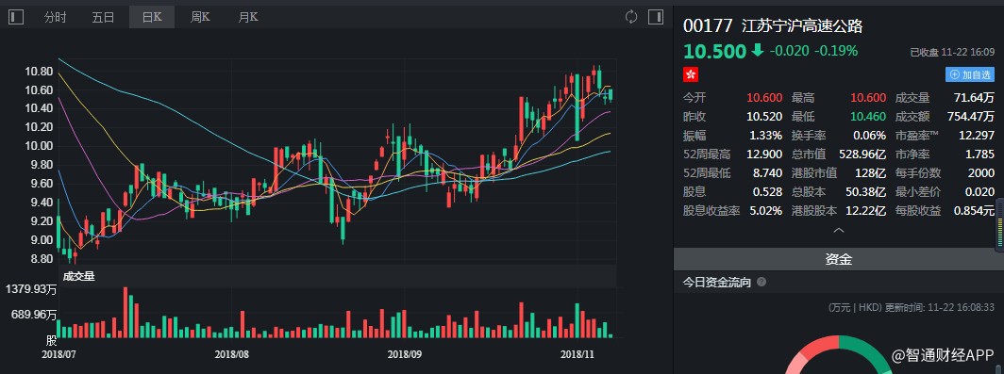Click the 每手份数 value 2000
Viewport: 1004px width, 374px height.
(981, 172)
